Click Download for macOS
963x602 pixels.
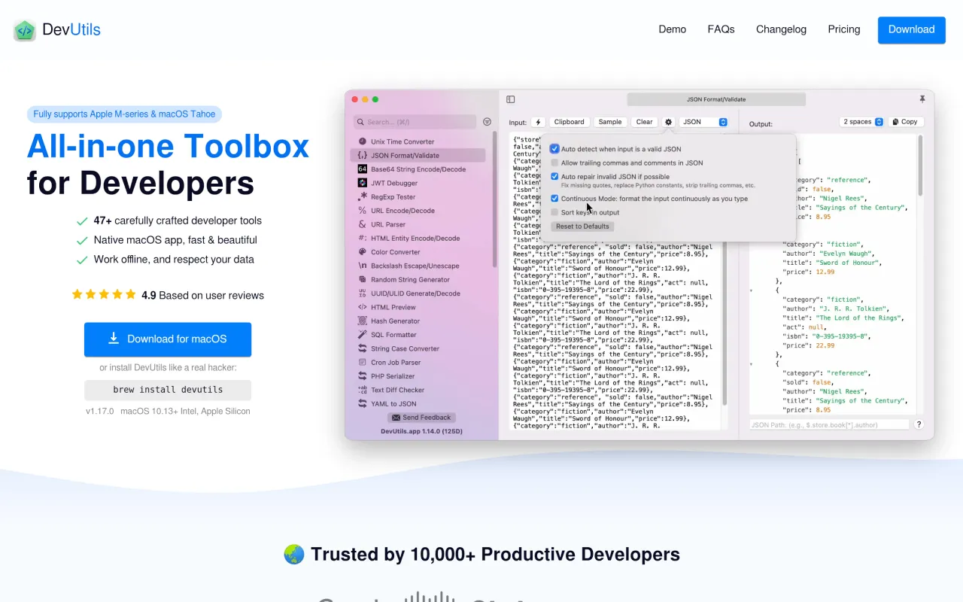168,339
